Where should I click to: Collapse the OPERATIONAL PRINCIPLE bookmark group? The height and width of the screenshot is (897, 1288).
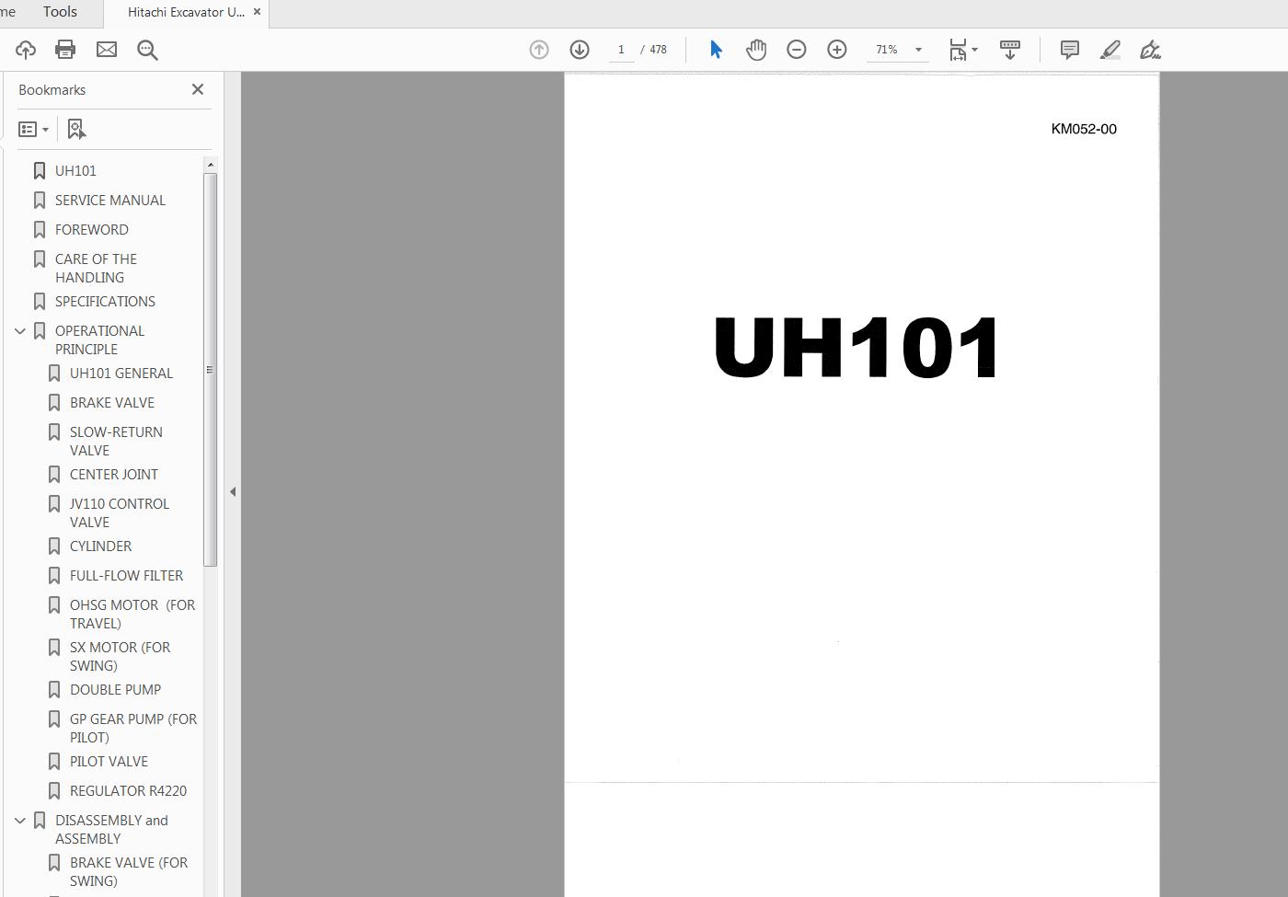(x=20, y=331)
